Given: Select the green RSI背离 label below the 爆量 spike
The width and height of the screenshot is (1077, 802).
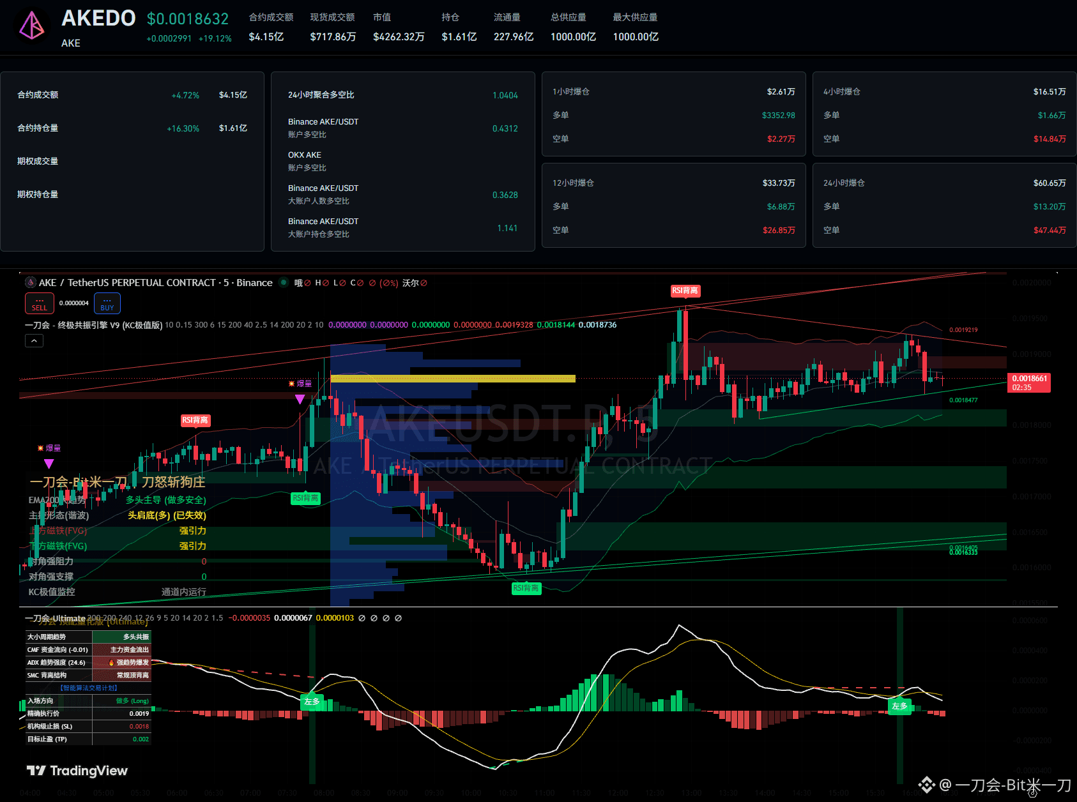Looking at the screenshot, I should (305, 498).
